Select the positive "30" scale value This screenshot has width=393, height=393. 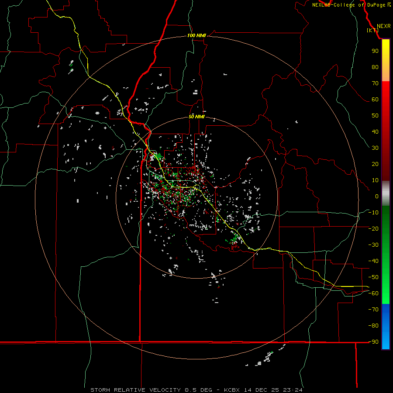click(375, 148)
